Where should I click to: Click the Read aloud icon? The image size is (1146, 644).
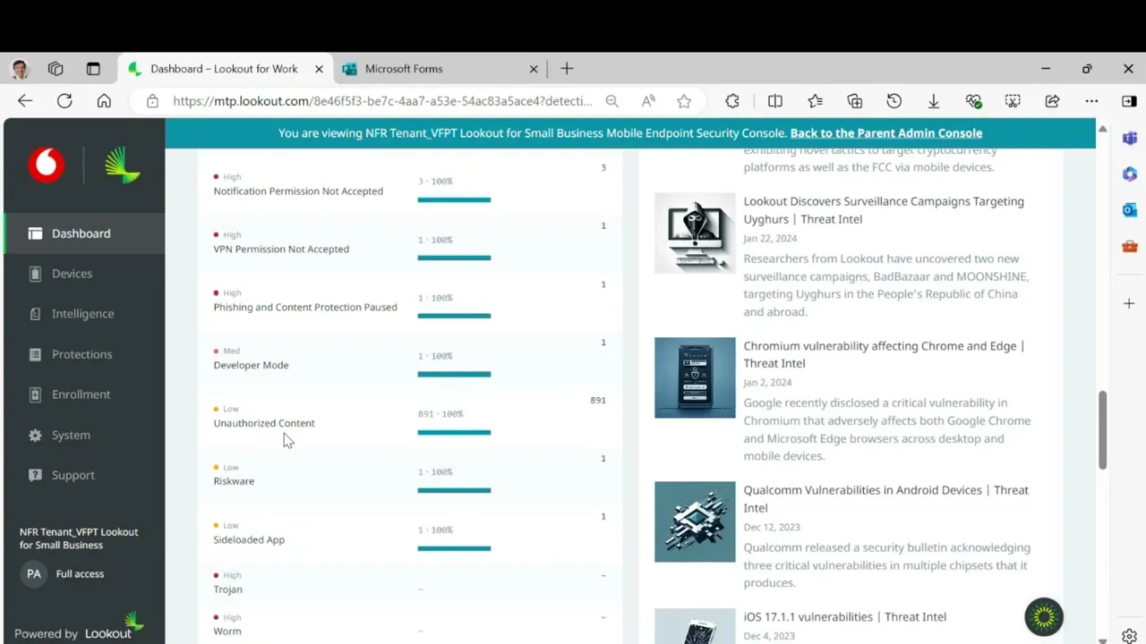648,101
